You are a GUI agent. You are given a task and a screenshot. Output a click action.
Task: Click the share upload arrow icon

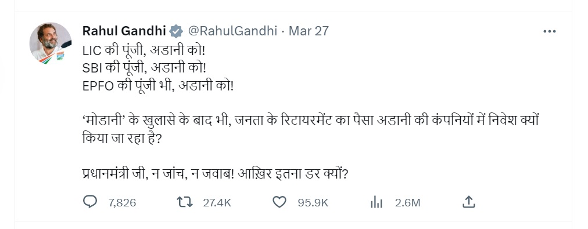coord(469,202)
